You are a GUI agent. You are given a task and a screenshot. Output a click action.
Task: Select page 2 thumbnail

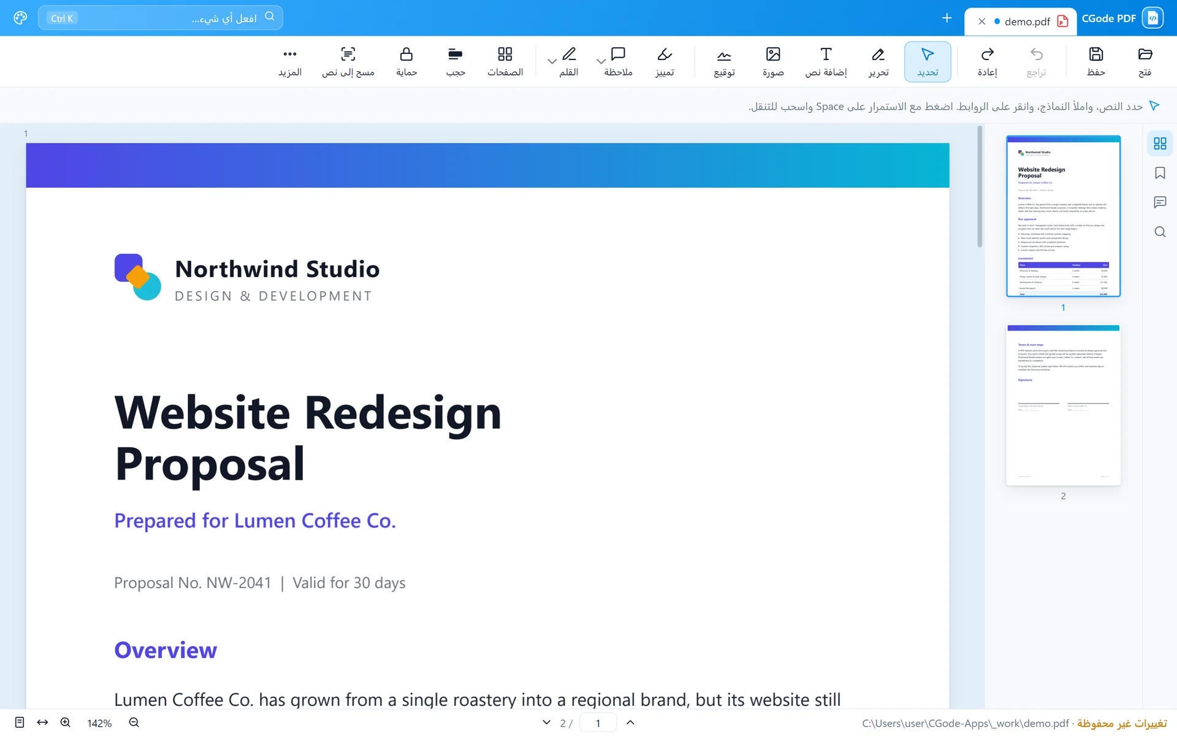[1063, 405]
